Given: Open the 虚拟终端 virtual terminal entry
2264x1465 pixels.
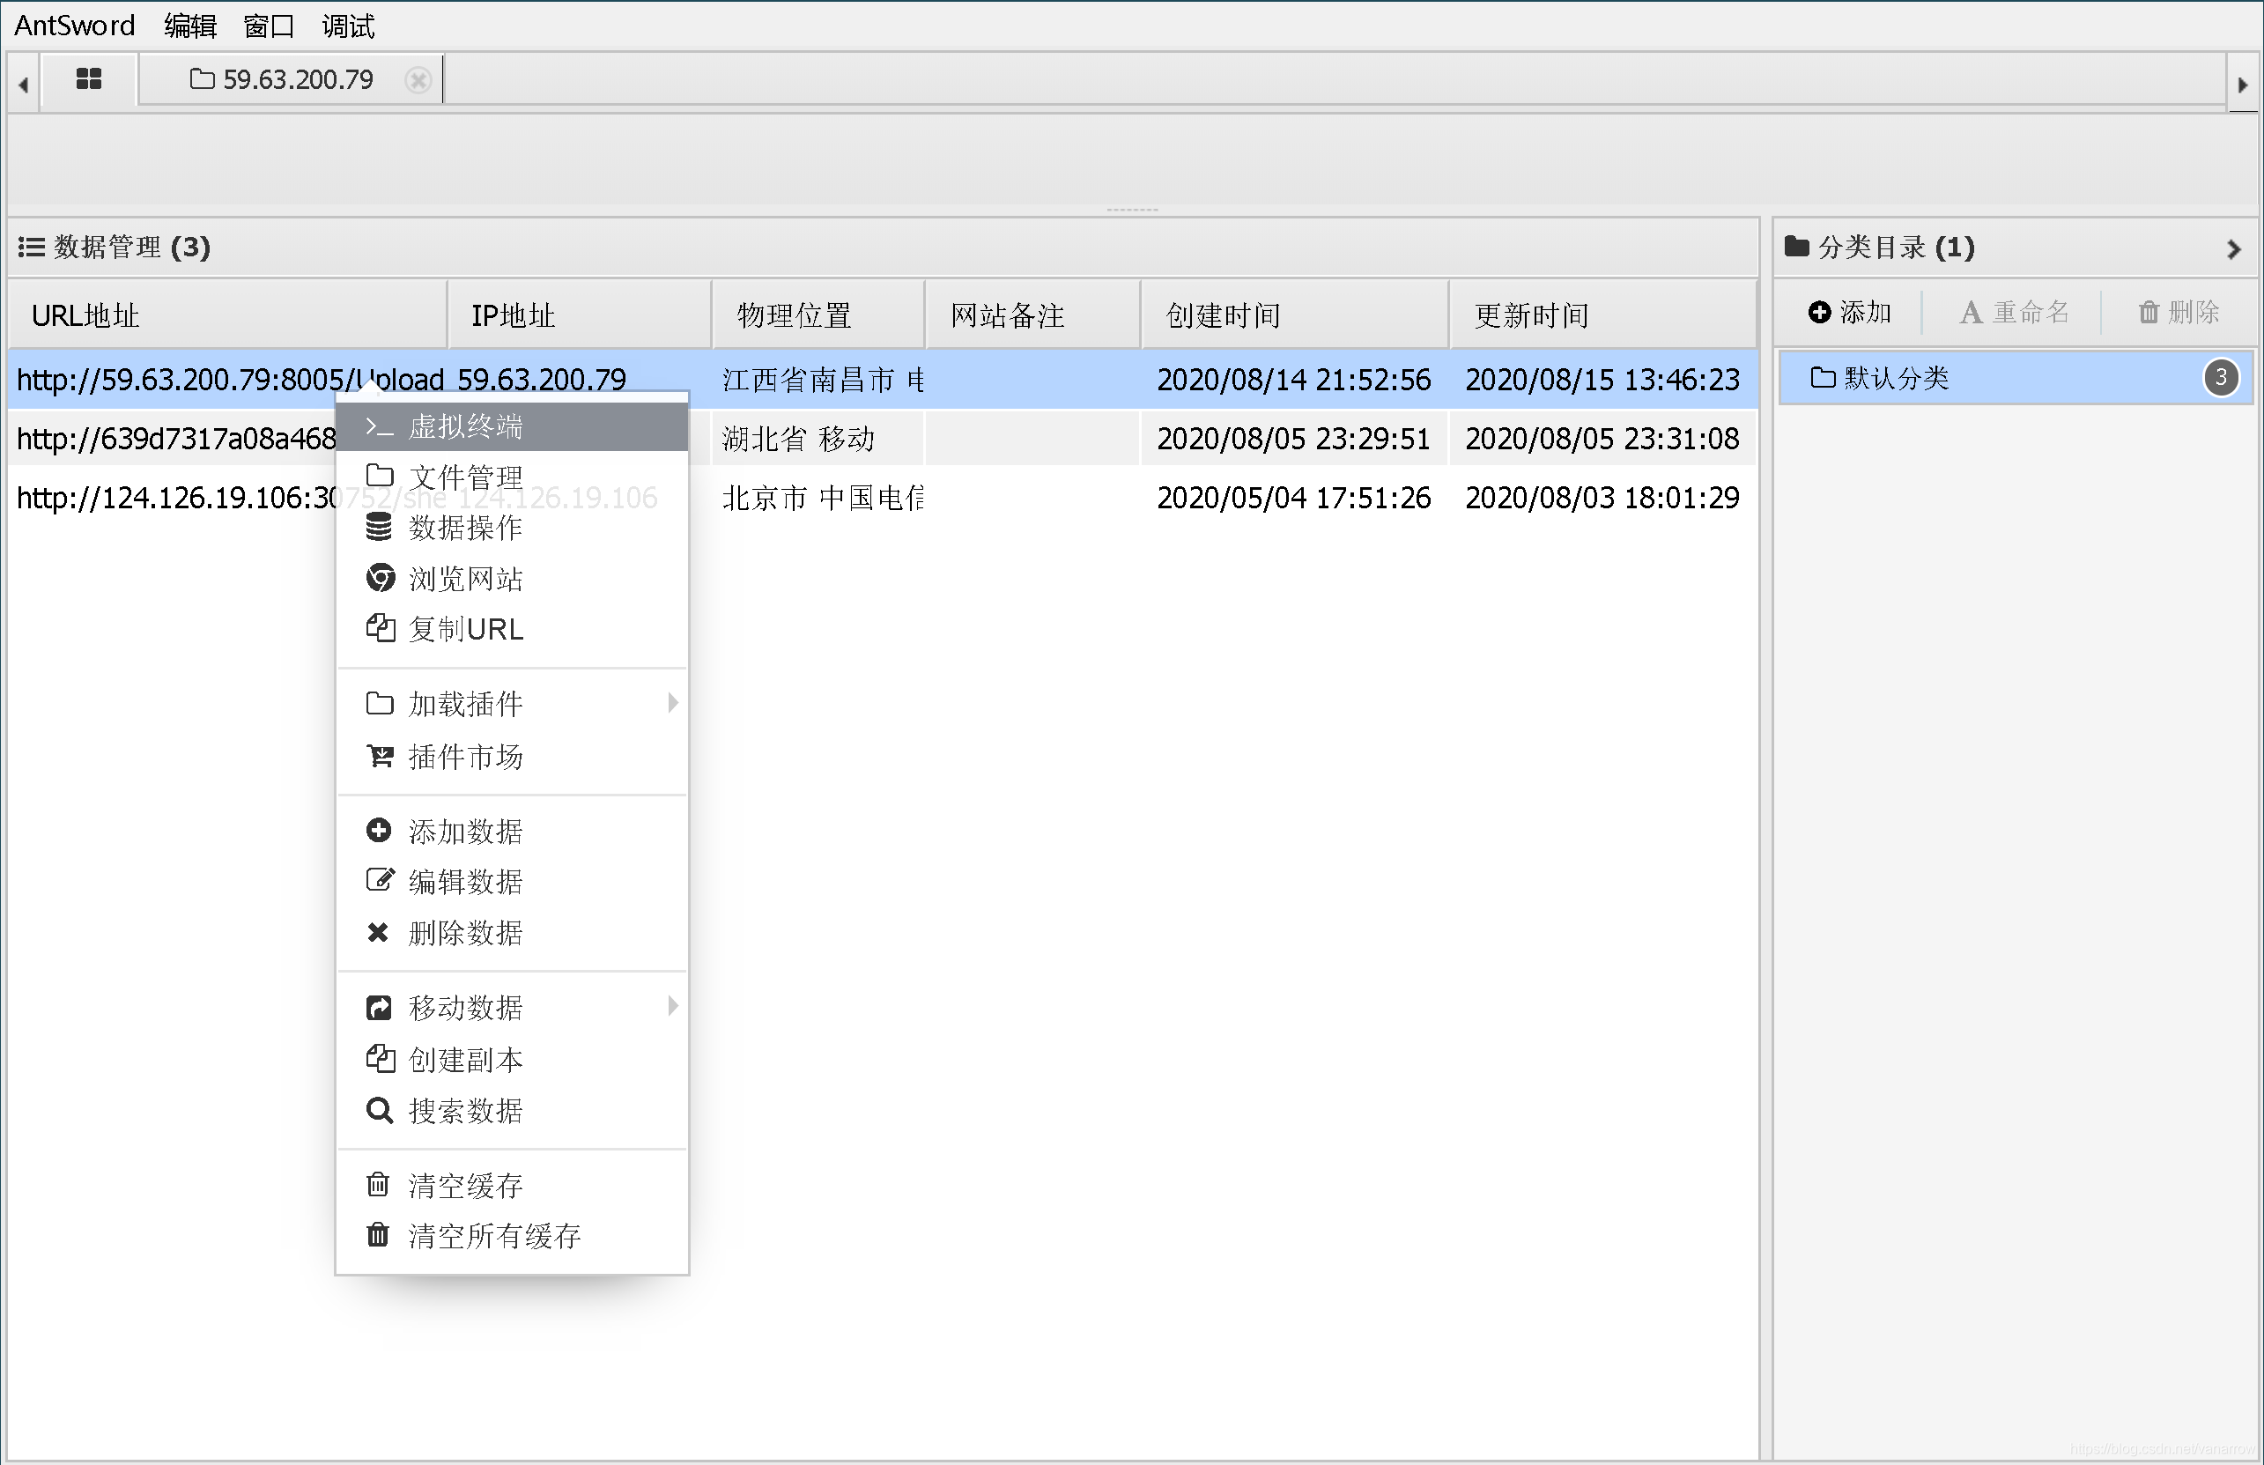Looking at the screenshot, I should click(512, 426).
